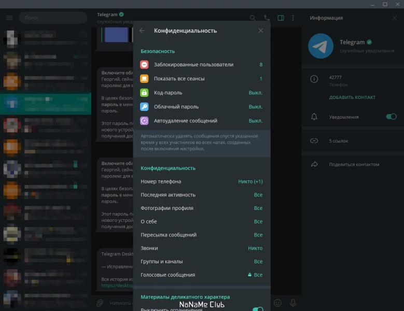Viewport: 404px width, 311px height.
Task: Open Показать все сеансы
Action: pos(202,78)
